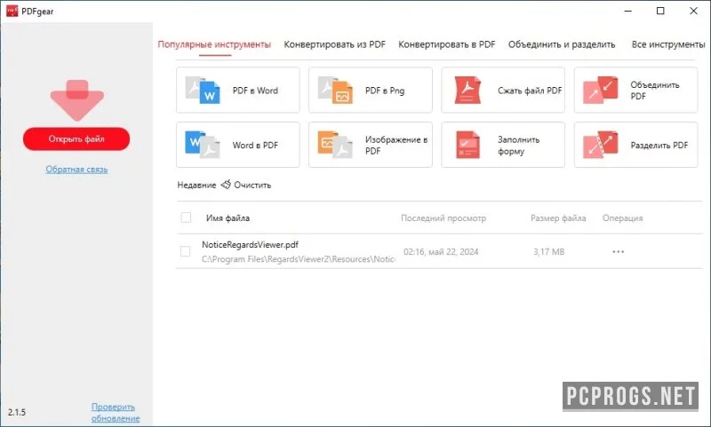The image size is (711, 427).
Task: Click Проверить обновление link
Action: pos(116,413)
